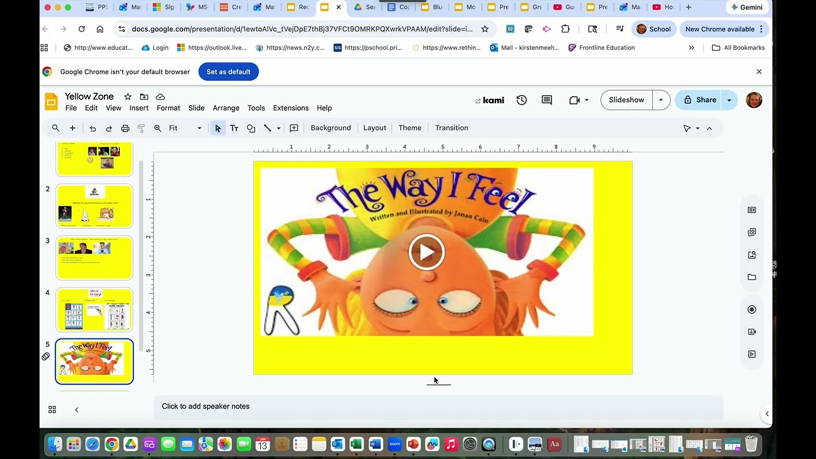The image size is (816, 459).
Task: Move presentation using the folder icon
Action: (144, 97)
